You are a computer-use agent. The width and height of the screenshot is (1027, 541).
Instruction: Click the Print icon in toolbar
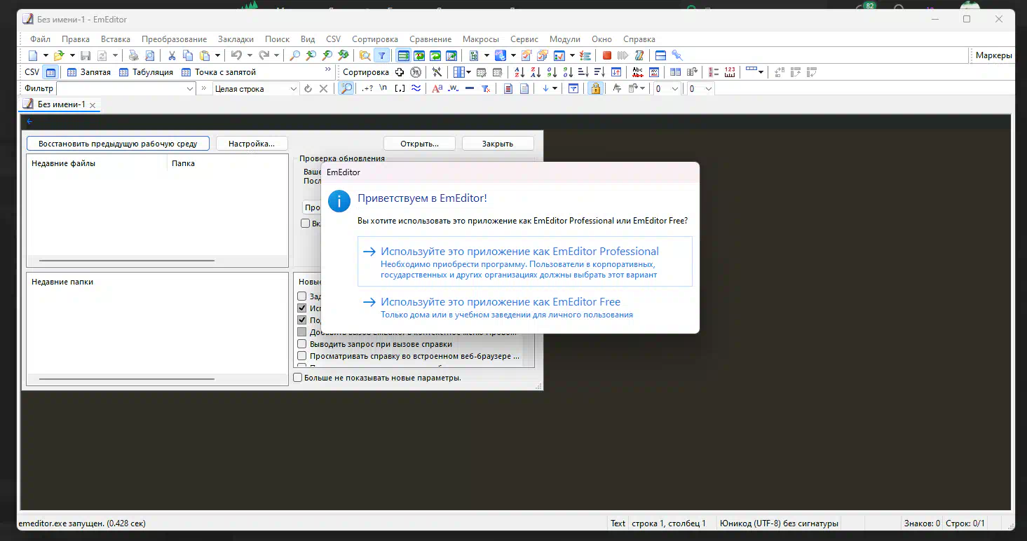point(133,55)
